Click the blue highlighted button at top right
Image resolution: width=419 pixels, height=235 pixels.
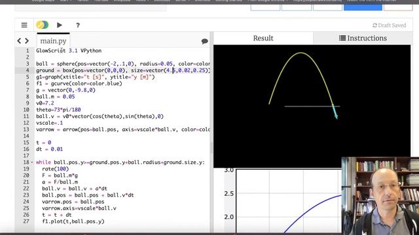363,7
